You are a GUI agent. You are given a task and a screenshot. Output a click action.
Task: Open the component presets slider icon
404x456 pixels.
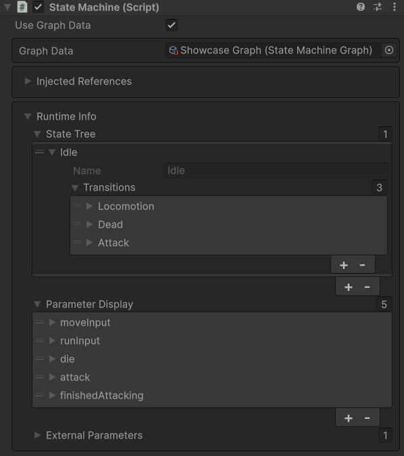pos(378,7)
